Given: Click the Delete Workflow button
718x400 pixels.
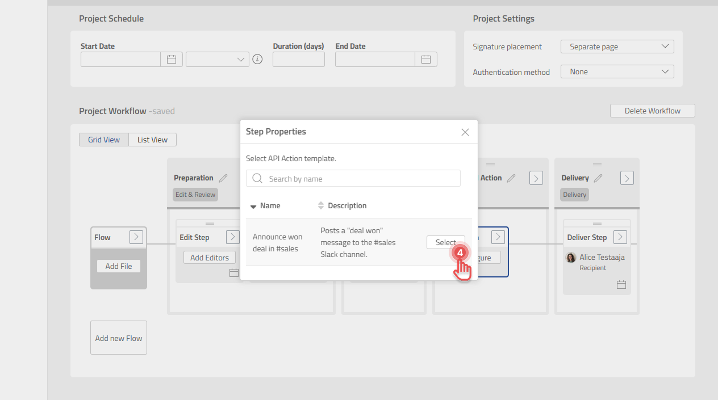Looking at the screenshot, I should (653, 111).
